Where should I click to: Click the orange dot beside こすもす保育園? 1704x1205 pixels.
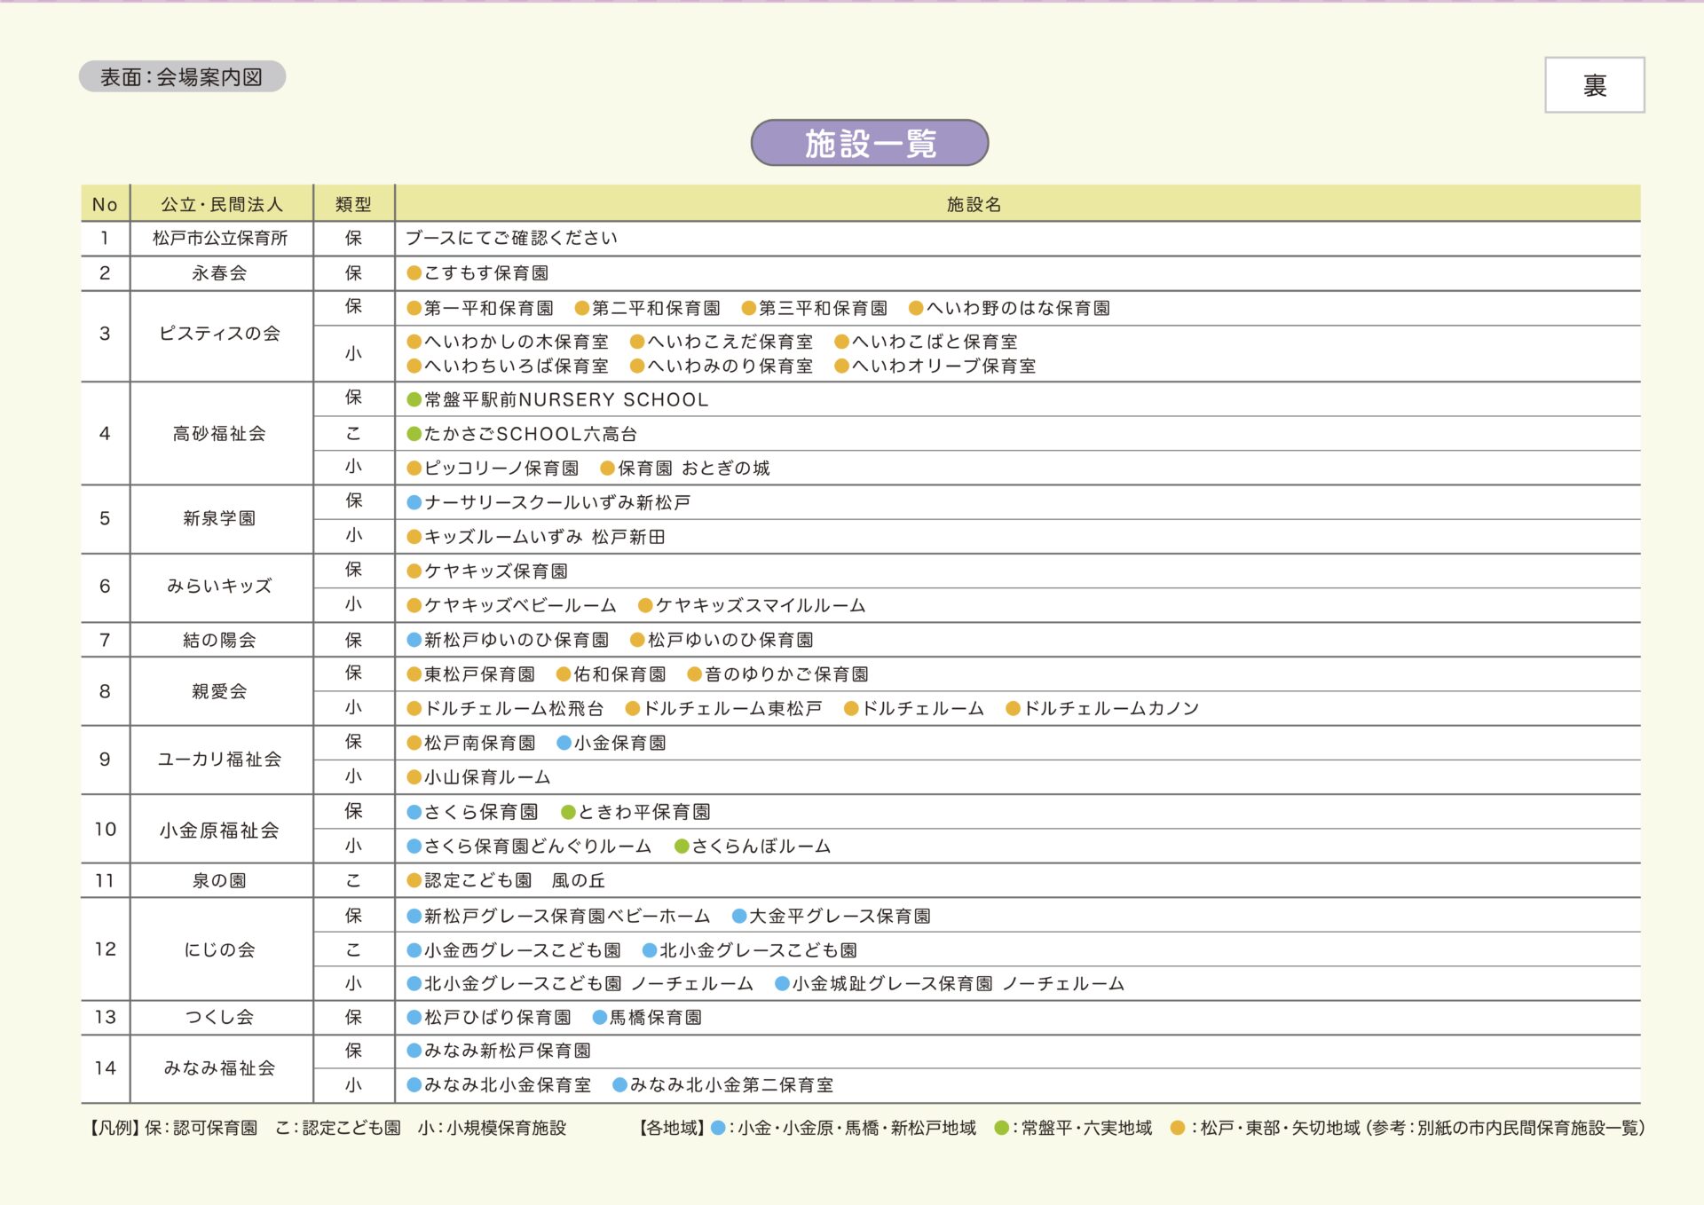[414, 273]
